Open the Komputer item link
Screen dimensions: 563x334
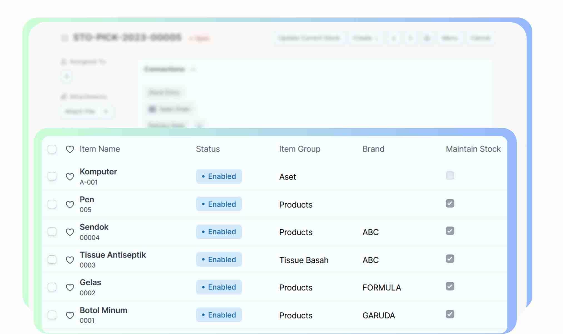click(98, 172)
